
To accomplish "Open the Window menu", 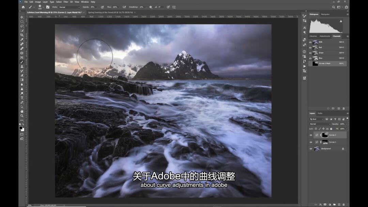I will [x=85, y=2].
